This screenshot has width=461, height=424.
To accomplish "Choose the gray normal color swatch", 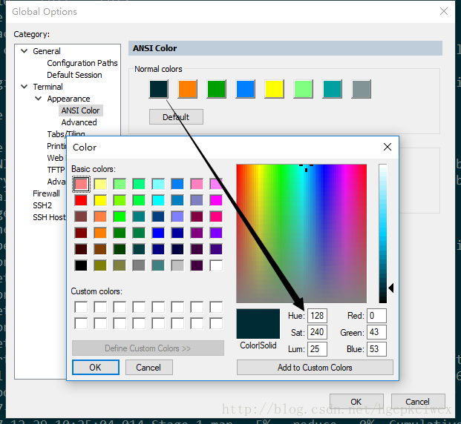I will click(x=361, y=89).
